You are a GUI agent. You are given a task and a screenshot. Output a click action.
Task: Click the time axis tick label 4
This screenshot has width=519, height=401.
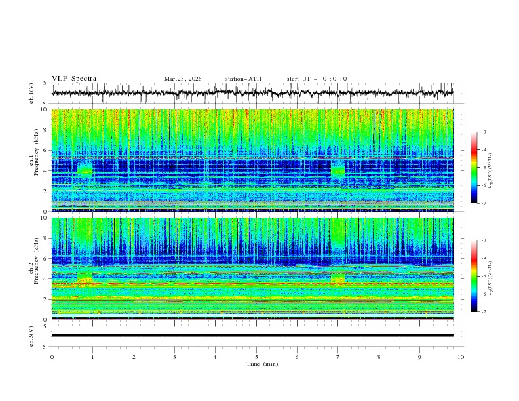pos(215,357)
